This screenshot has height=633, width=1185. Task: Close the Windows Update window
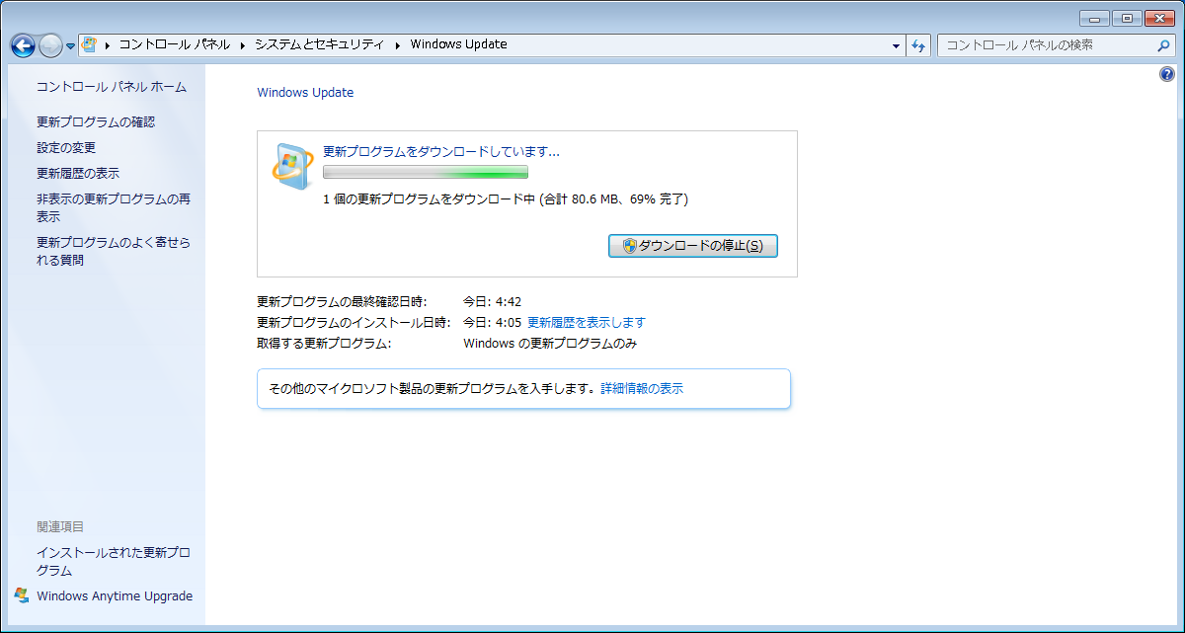pos(1159,18)
